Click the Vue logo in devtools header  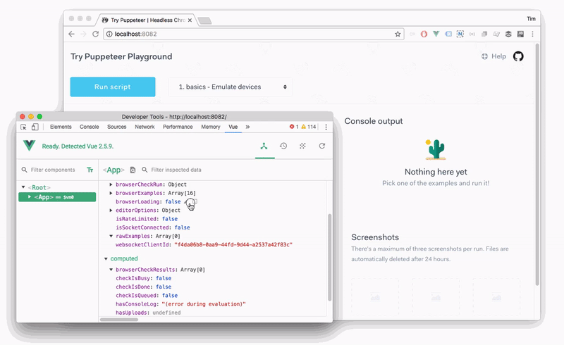click(29, 146)
